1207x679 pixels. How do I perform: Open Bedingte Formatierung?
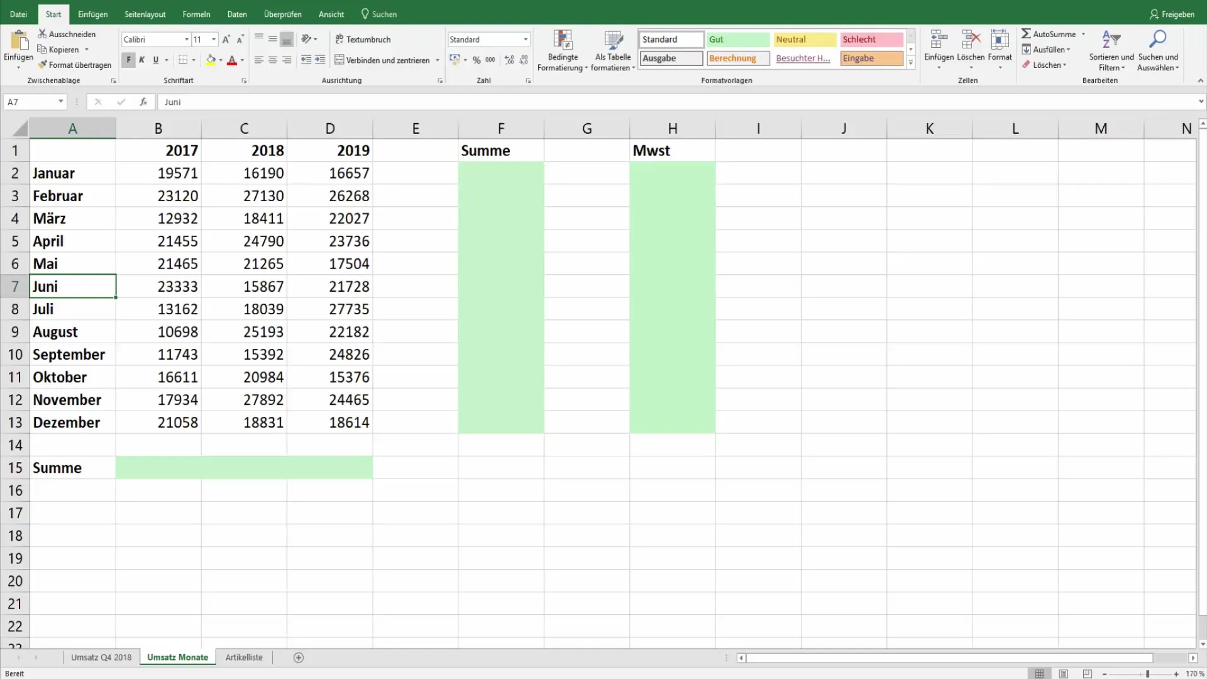tap(563, 51)
